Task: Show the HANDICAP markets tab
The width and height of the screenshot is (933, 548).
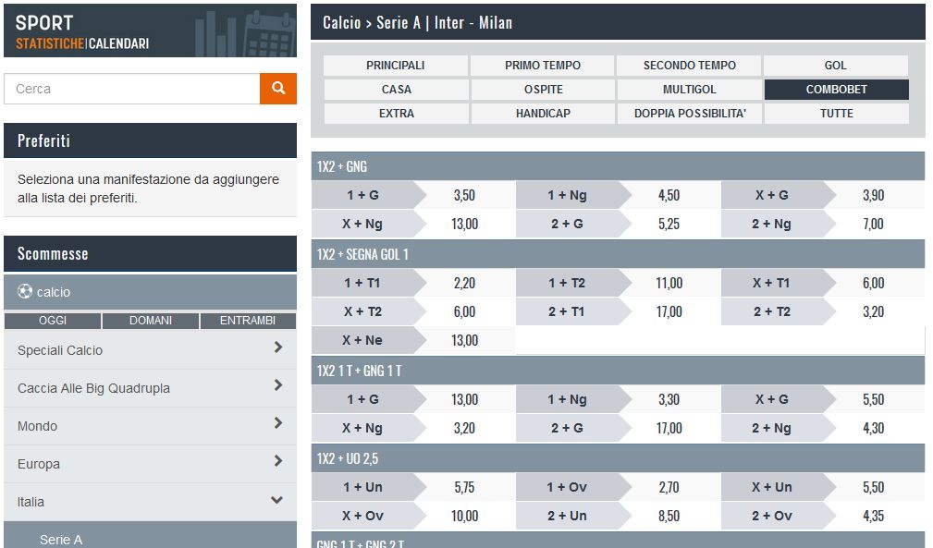Action: (x=543, y=114)
